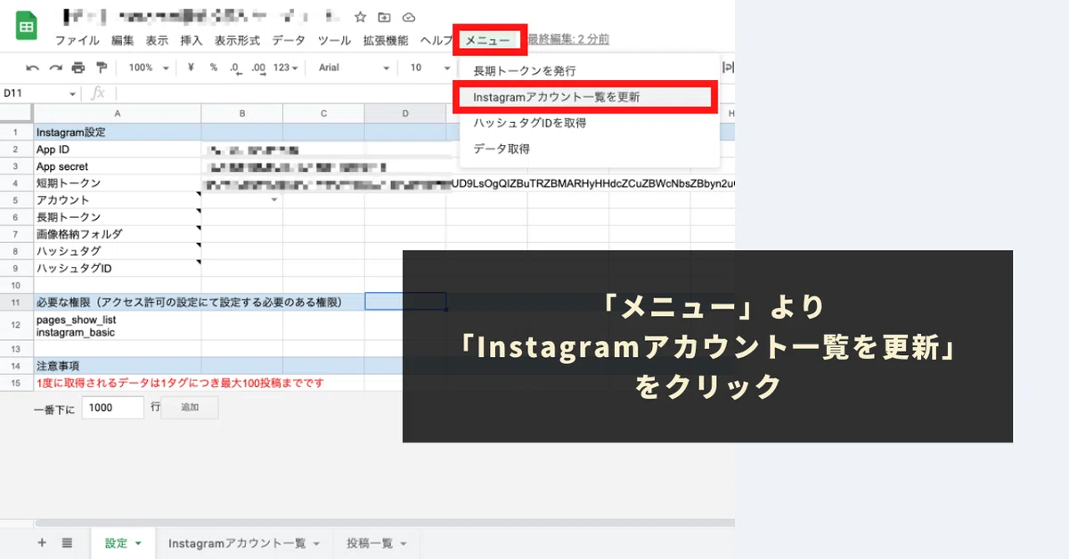
Task: Click the App secret cell
Action: tap(118, 166)
